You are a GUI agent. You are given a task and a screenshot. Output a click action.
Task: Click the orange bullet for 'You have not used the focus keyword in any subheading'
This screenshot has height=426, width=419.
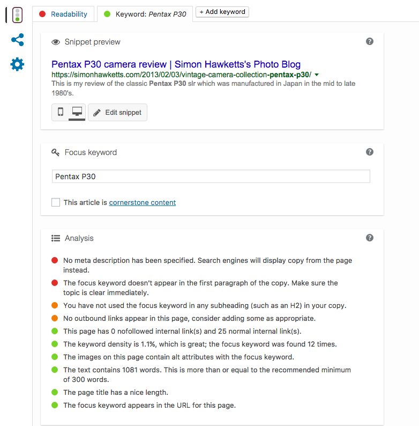[55, 305]
